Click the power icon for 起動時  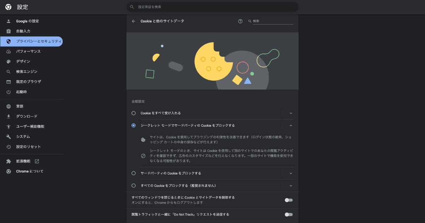8,92
